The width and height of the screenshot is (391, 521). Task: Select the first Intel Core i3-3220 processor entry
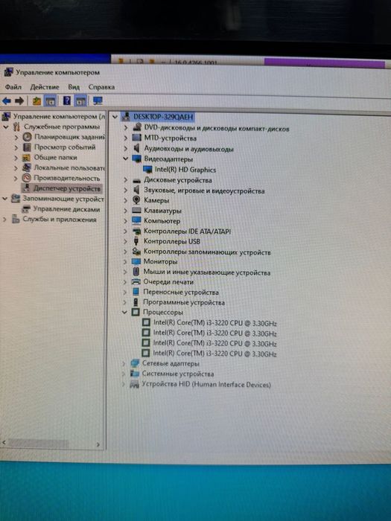(x=214, y=323)
